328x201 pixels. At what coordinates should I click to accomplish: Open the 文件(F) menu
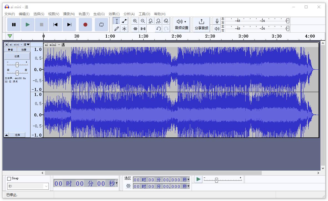[x=10, y=14]
